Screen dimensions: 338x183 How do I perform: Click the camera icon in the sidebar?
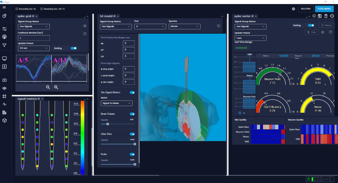tap(4, 80)
